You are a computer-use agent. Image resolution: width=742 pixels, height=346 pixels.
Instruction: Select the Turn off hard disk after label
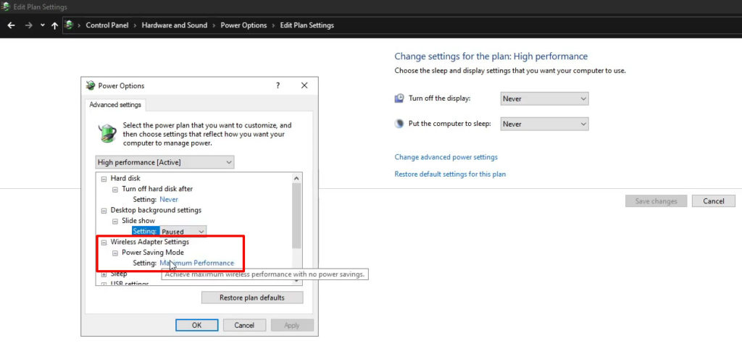(157, 189)
